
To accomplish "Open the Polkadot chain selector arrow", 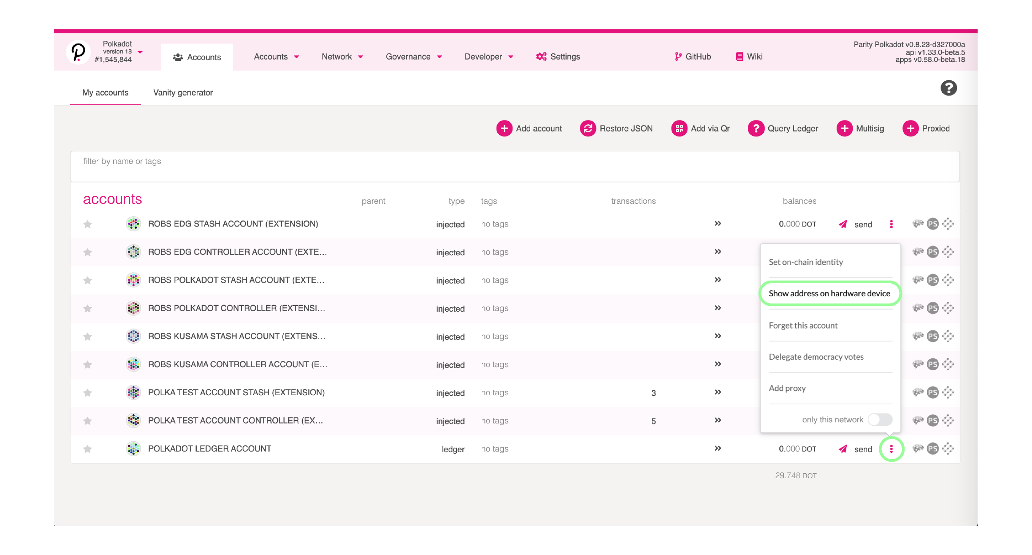I will [x=140, y=52].
